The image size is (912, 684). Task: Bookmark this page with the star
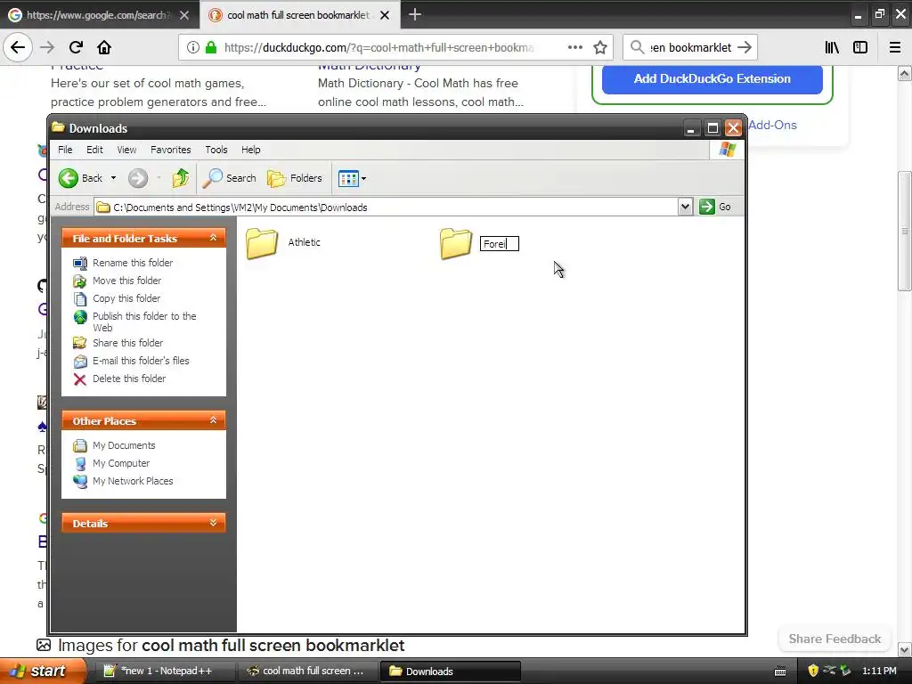[600, 47]
